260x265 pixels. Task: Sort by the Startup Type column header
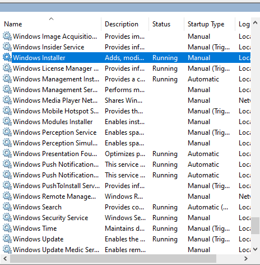210,24
